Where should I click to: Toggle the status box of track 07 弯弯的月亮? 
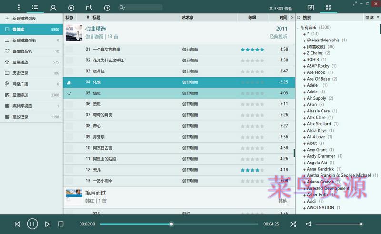(70, 115)
